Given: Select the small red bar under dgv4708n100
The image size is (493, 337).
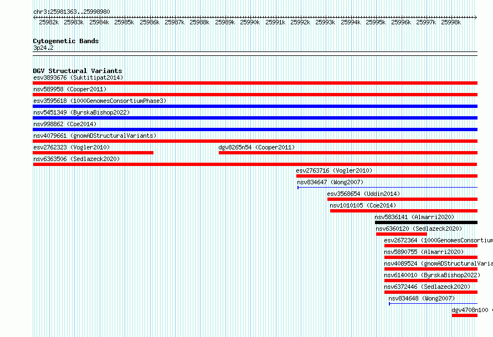Looking at the screenshot, I should (x=465, y=315).
